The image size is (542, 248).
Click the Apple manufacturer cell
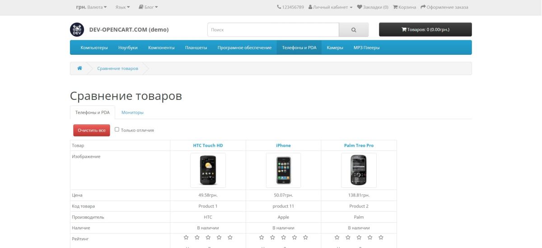283,217
